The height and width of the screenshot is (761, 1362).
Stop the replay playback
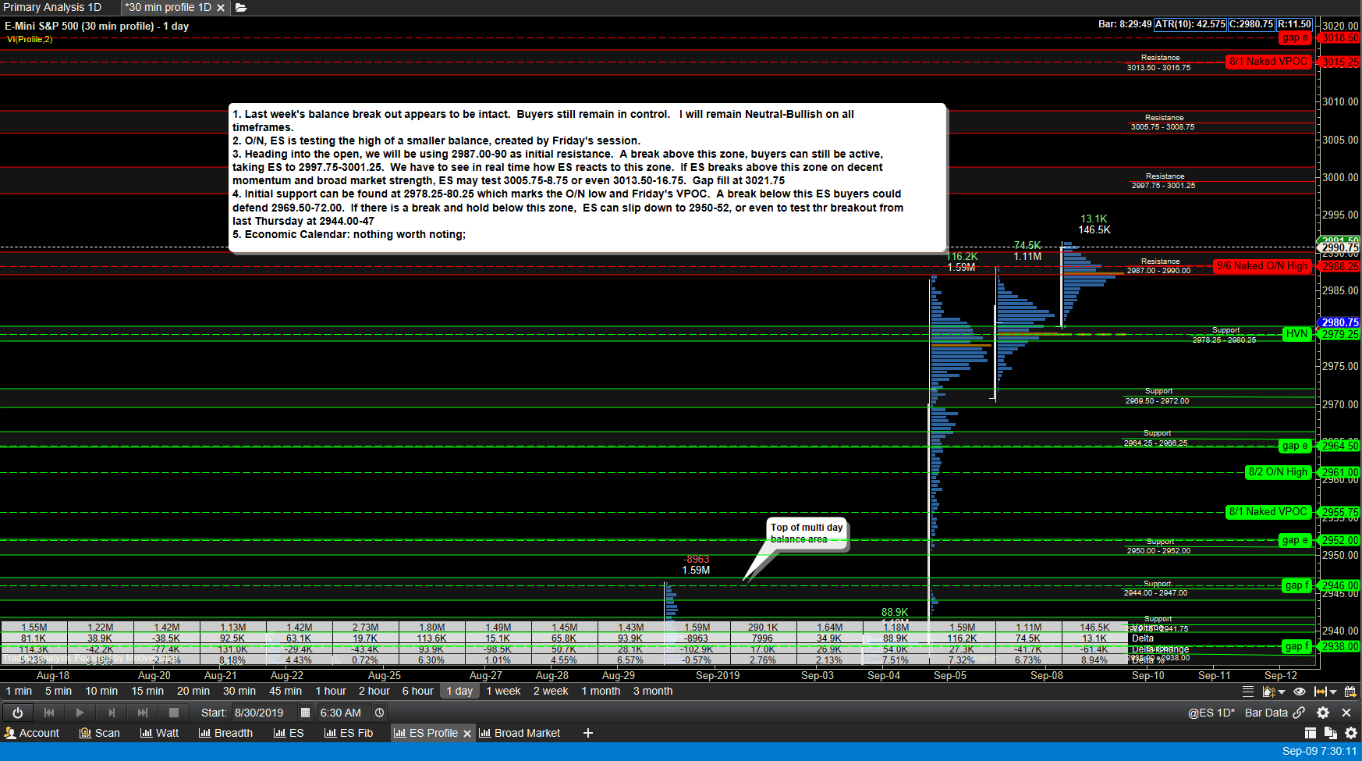tap(174, 713)
